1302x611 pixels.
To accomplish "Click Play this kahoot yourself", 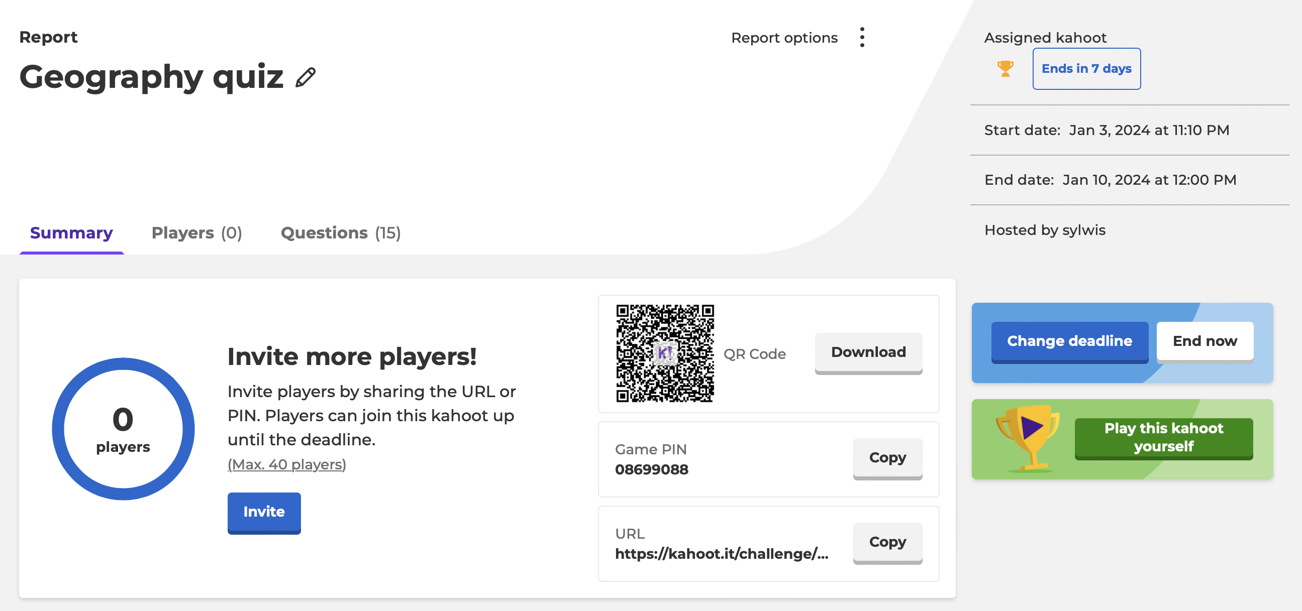I will pyautogui.click(x=1163, y=437).
